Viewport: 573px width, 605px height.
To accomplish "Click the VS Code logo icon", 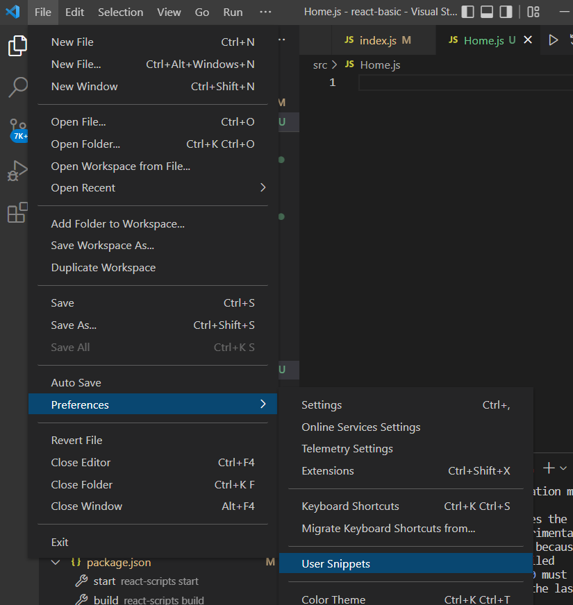I will point(13,12).
